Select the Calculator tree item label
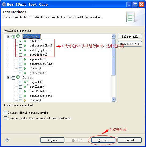This screenshot has width=146, height=147. (31, 36)
